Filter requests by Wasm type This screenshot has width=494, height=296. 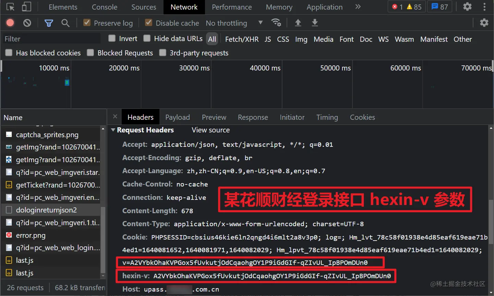[x=404, y=39]
